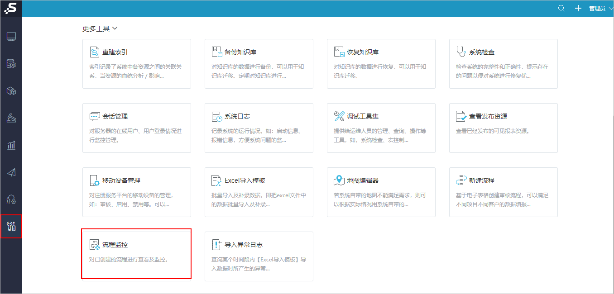Click description starting '检查系统的完整性和正确性'
Screen dimensions: 614x294
502,71
